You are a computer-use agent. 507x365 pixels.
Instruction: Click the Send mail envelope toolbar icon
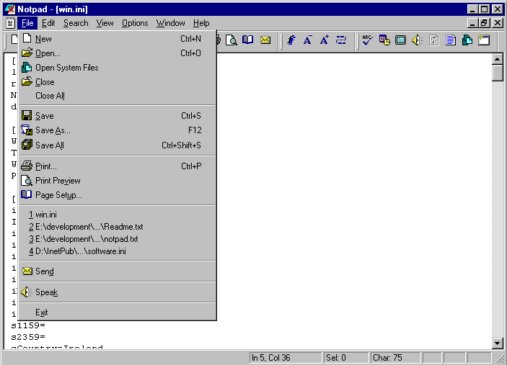point(265,40)
